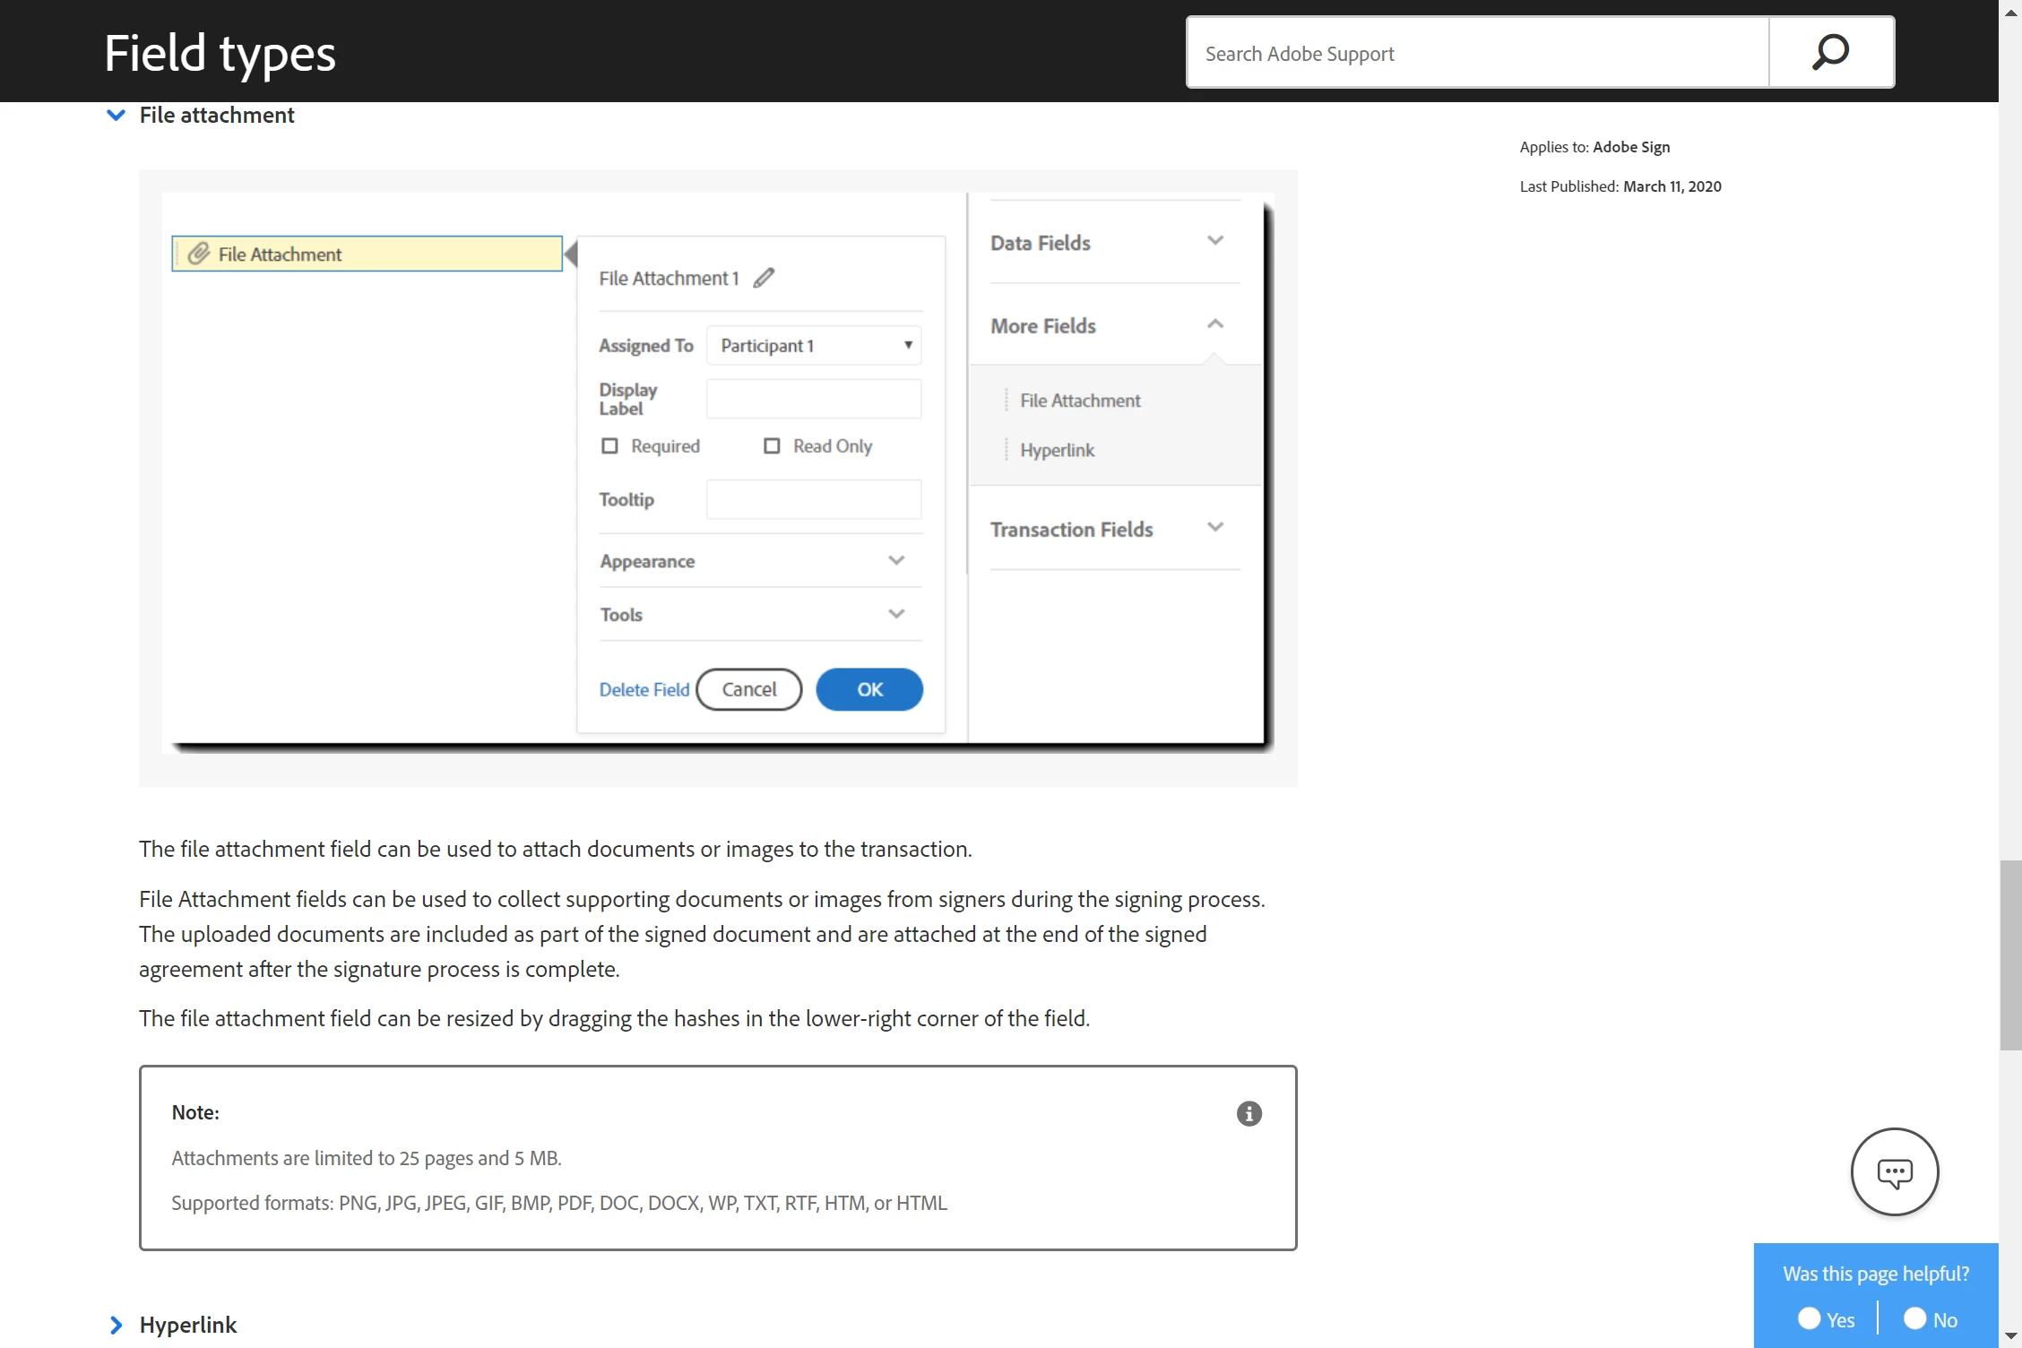Click the OK button

point(868,689)
